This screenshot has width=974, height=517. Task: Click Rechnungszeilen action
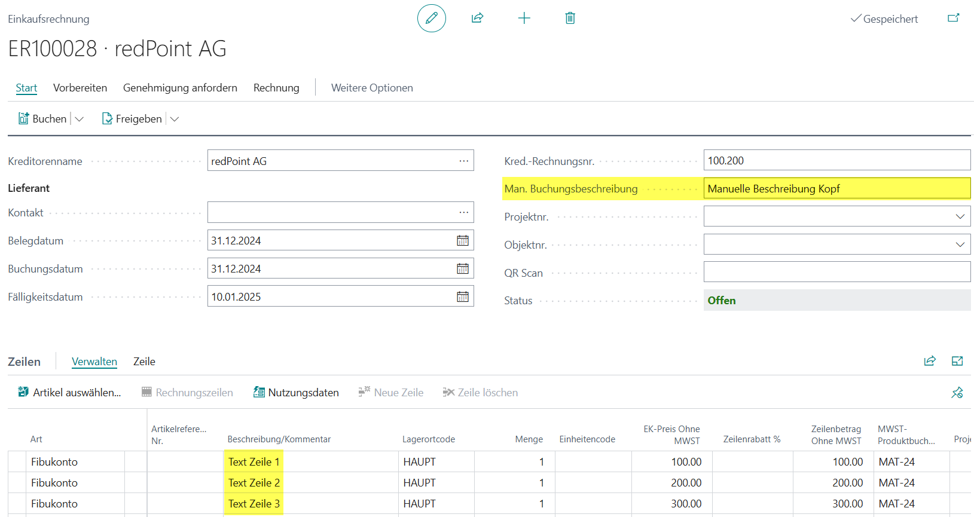coord(187,393)
